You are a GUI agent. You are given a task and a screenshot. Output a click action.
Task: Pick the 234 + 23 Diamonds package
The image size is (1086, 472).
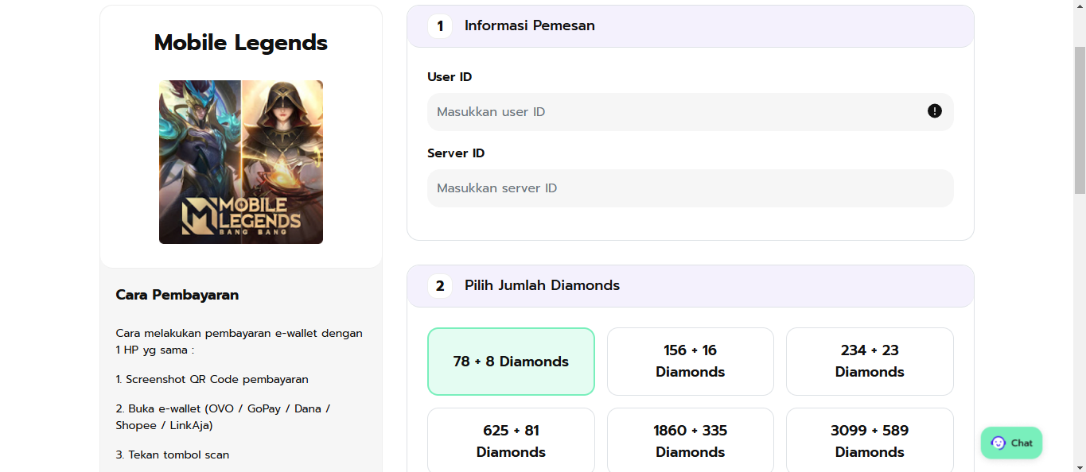(x=870, y=362)
